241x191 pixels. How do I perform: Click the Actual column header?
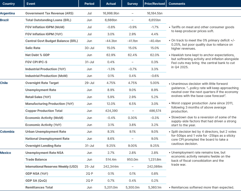[x=111, y=4]
